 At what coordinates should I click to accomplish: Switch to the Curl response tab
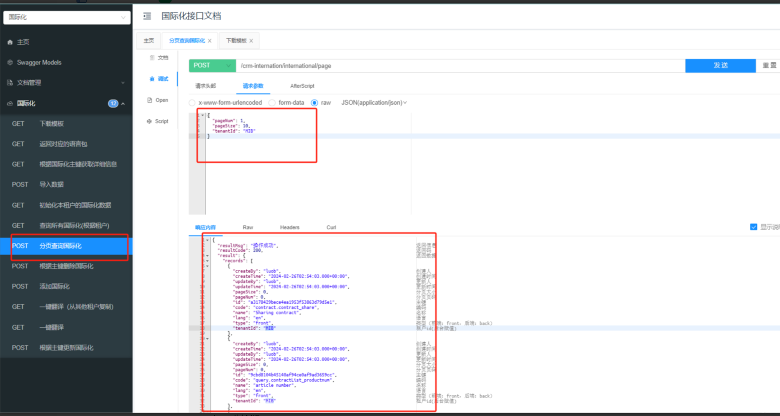(331, 227)
